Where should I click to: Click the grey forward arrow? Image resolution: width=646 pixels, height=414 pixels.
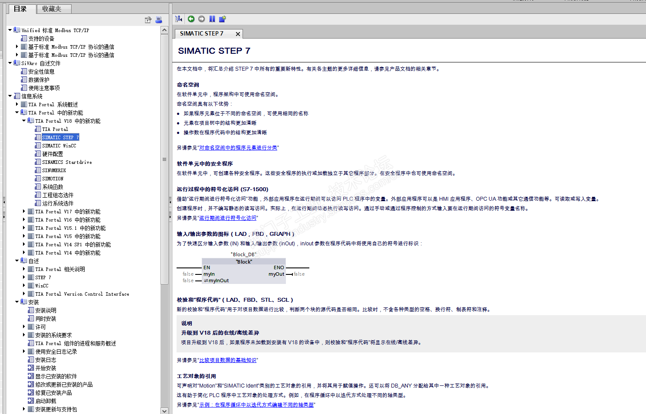[201, 19]
